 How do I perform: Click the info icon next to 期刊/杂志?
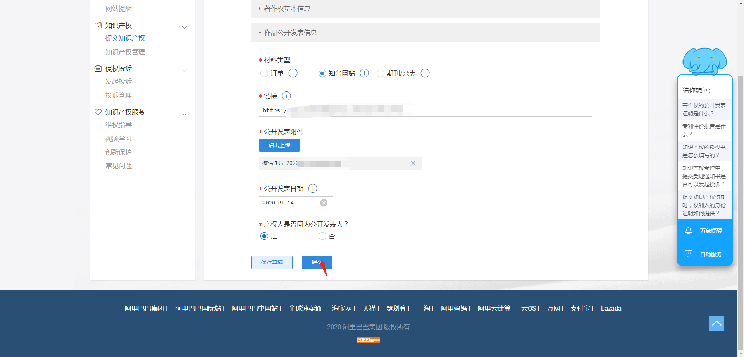click(425, 73)
